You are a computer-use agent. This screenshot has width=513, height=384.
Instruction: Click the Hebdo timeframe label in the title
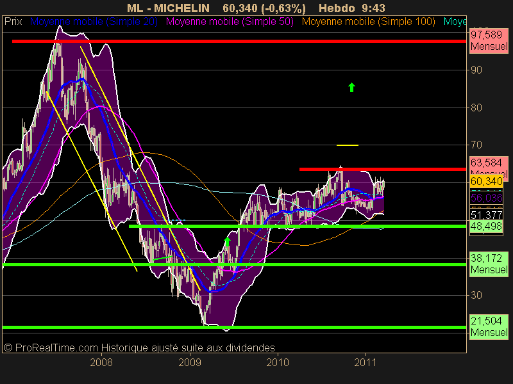(337, 8)
